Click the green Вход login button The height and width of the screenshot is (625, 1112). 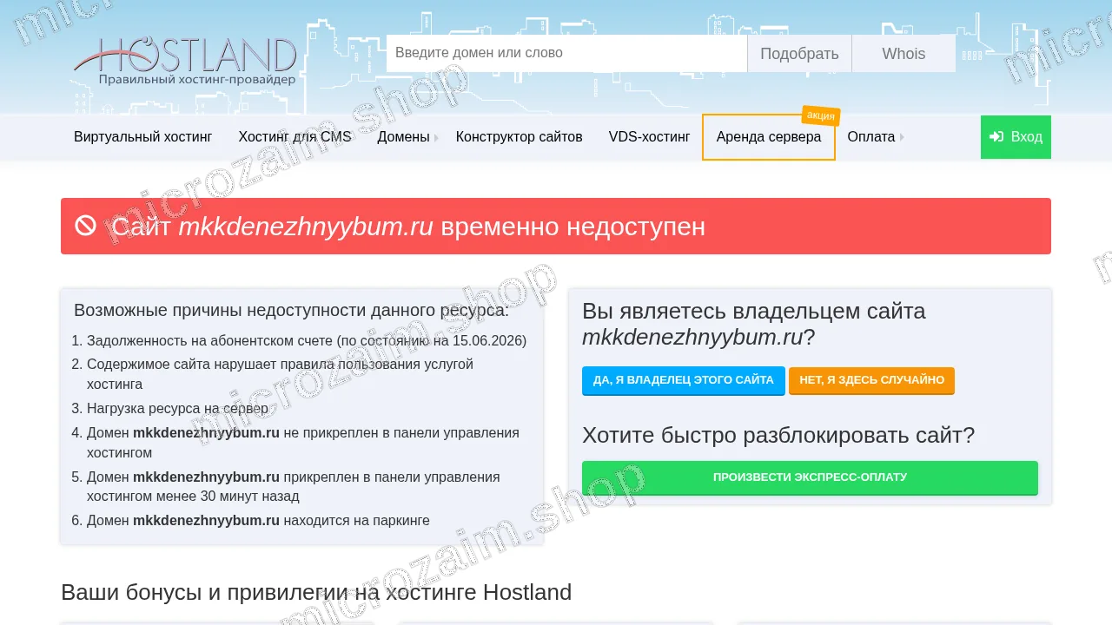coord(1016,137)
